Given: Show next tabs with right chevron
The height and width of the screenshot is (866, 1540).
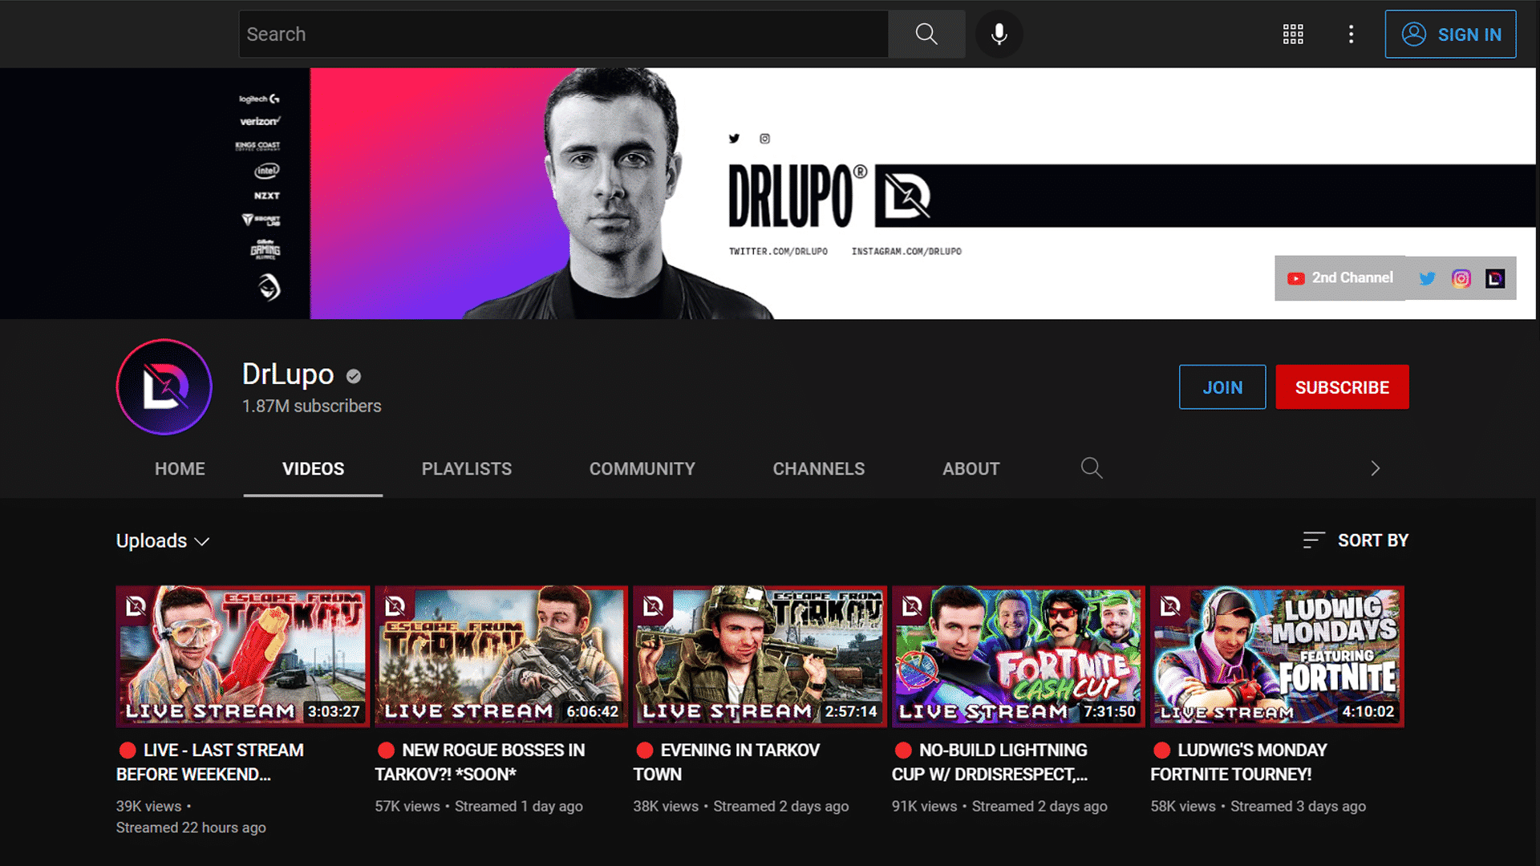Looking at the screenshot, I should (1375, 468).
